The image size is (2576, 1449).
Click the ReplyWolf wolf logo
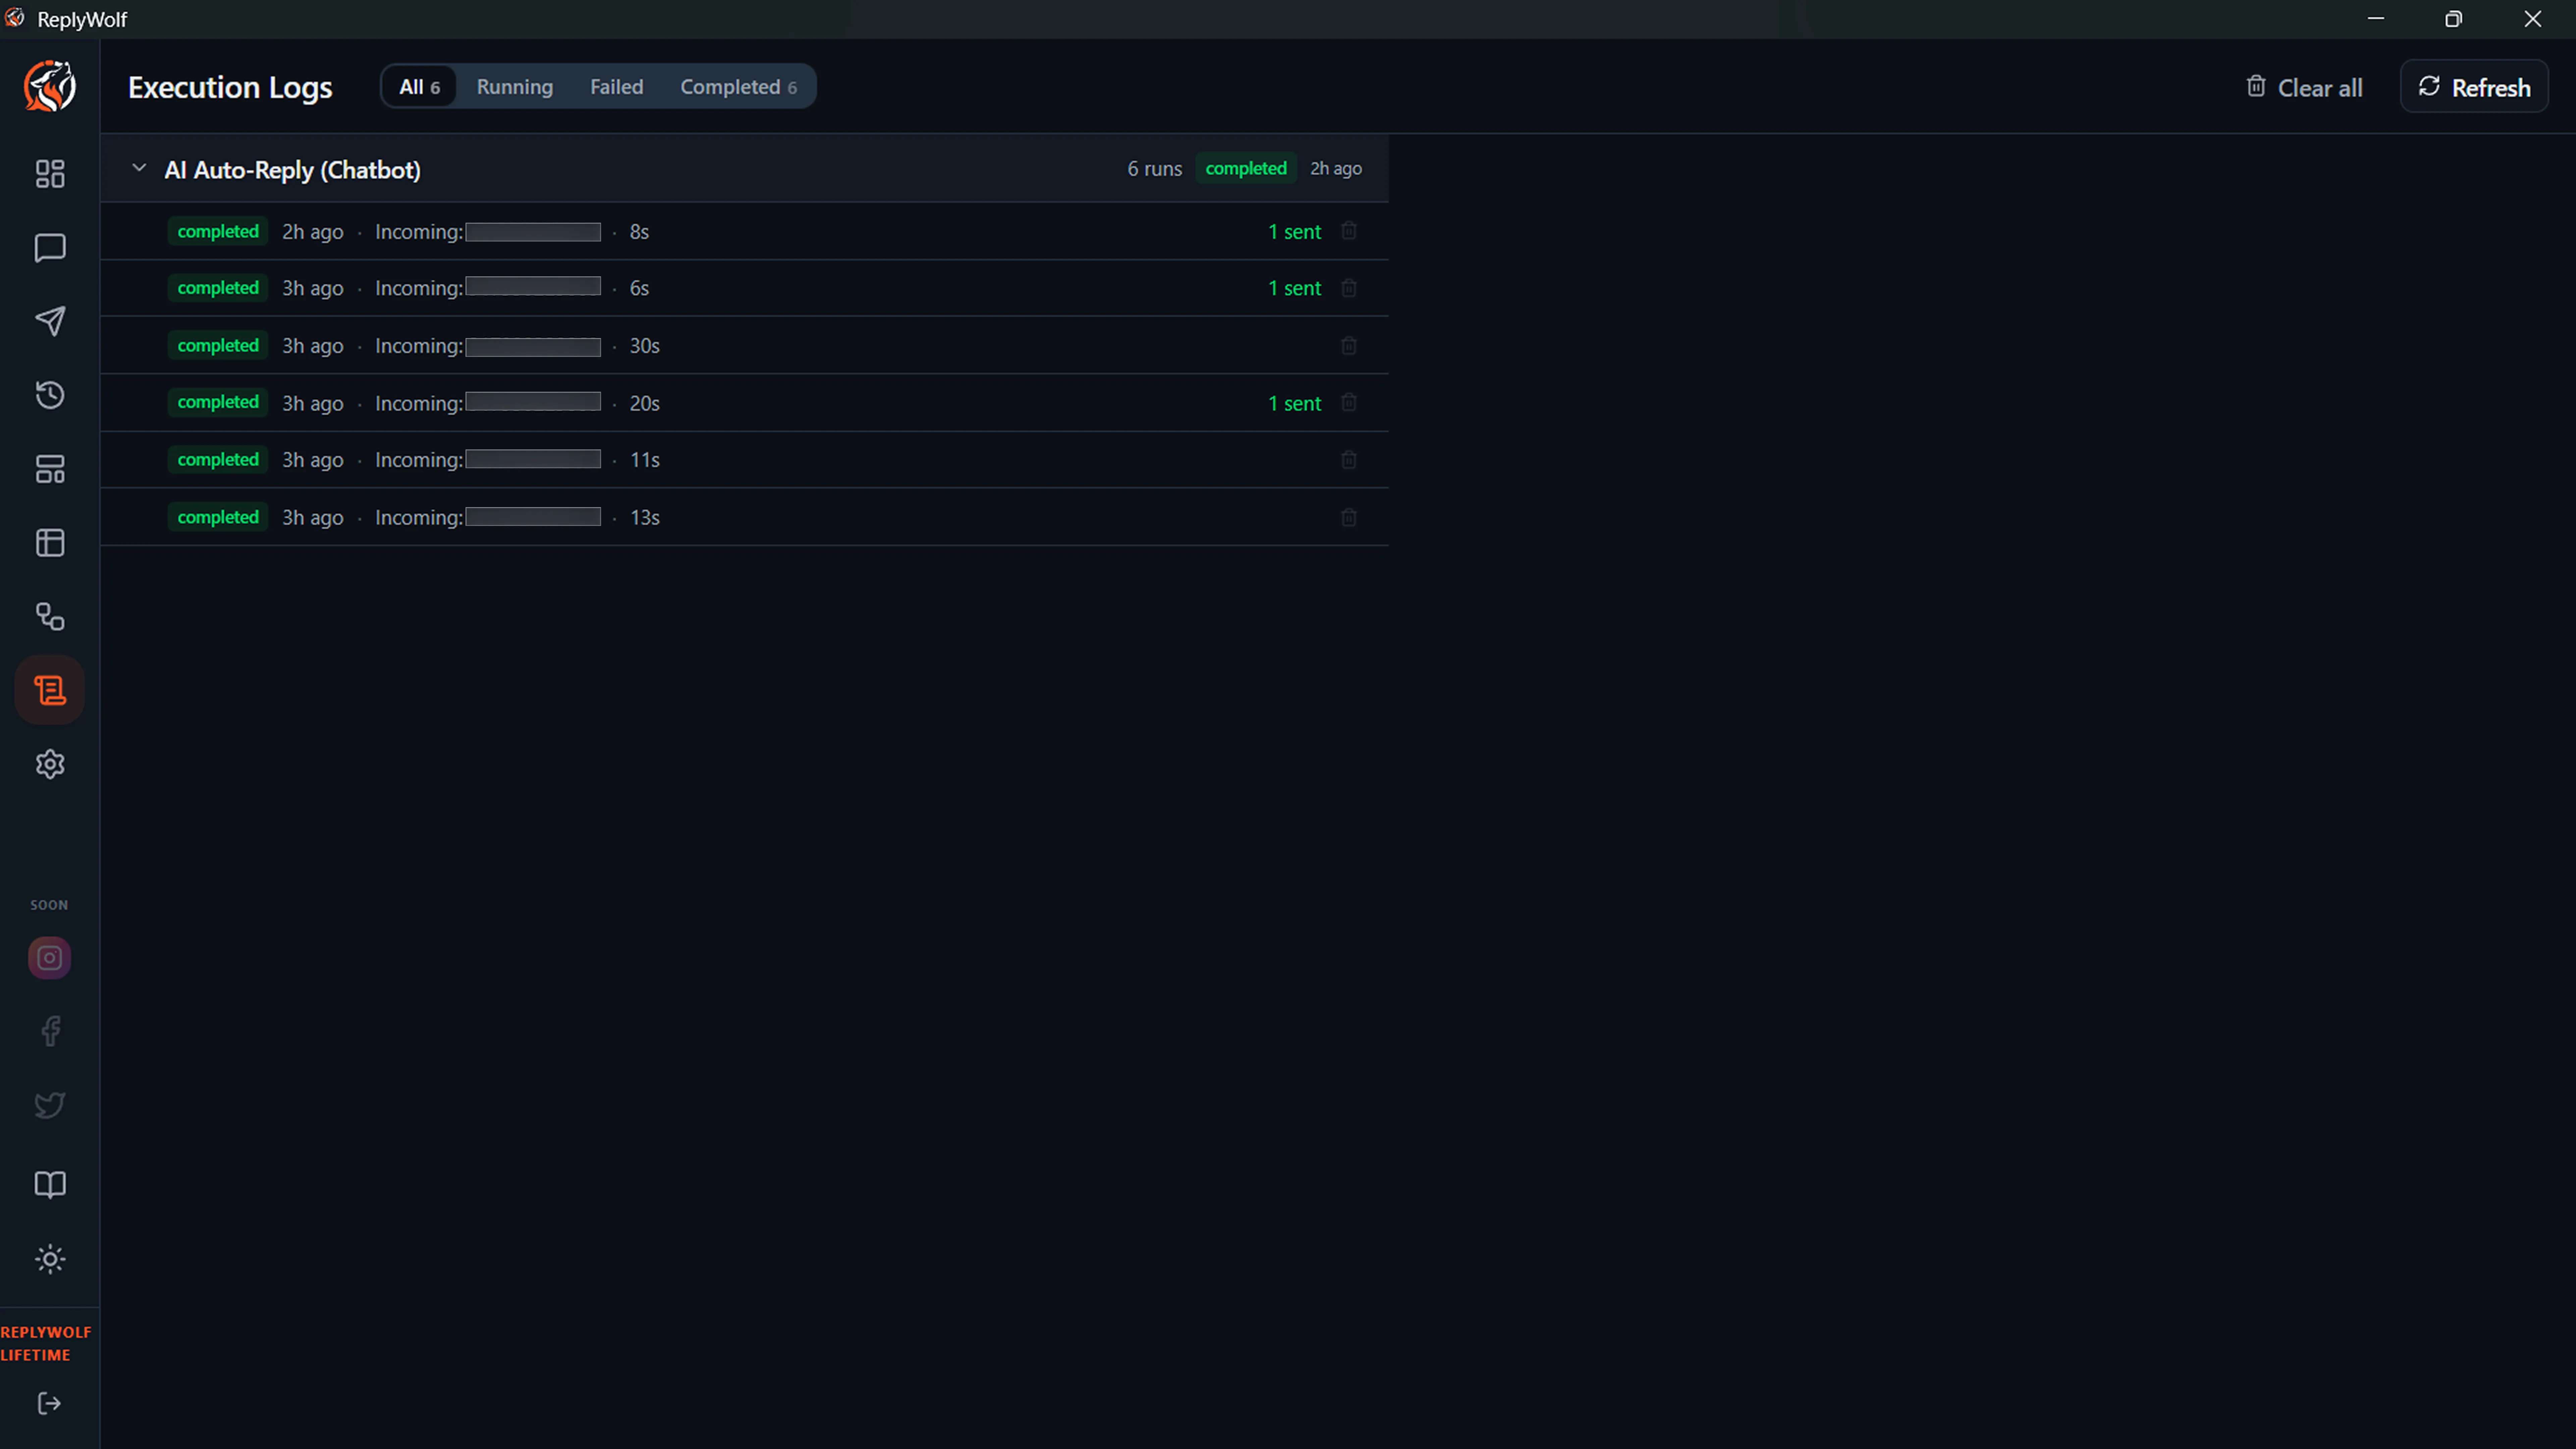[50, 86]
